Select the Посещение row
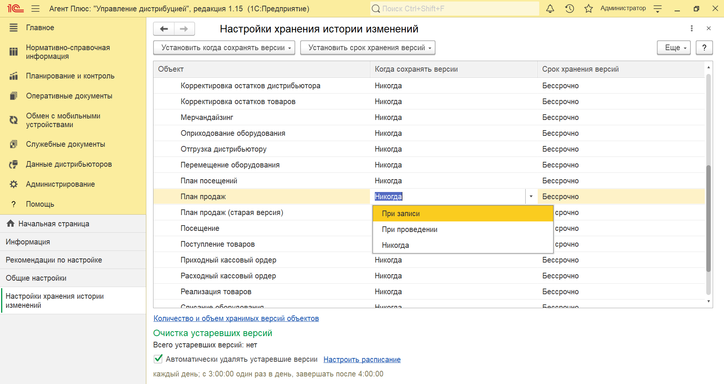The image size is (724, 384). 262,228
